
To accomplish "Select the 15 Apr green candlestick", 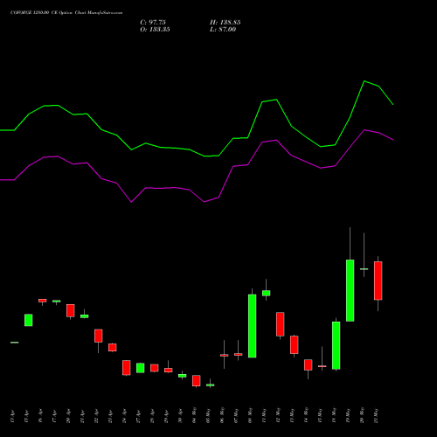I will click(29, 320).
